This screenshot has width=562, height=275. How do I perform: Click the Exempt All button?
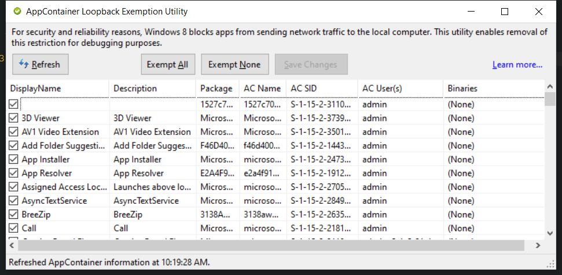tap(168, 64)
